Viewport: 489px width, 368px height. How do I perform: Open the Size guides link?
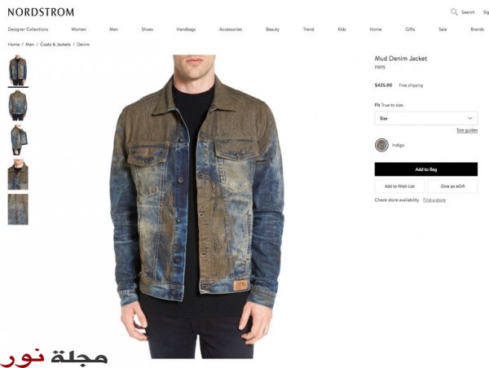coord(467,130)
